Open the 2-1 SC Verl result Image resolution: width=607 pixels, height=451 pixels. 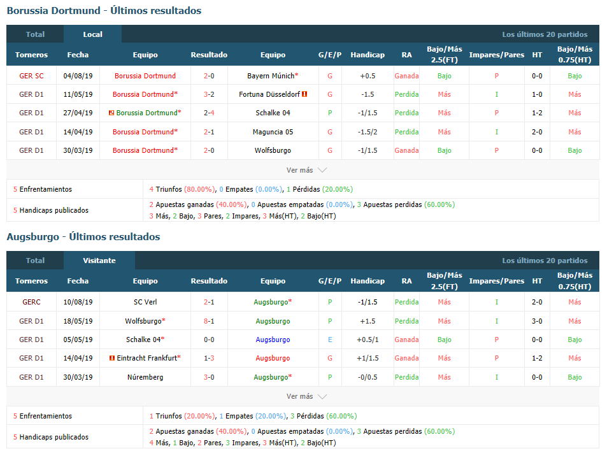[x=209, y=302]
